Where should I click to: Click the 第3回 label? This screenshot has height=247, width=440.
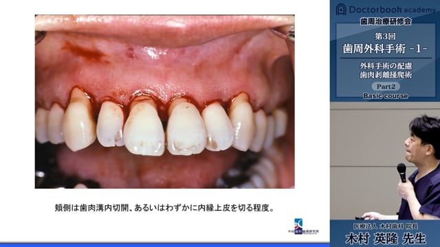pos(385,36)
